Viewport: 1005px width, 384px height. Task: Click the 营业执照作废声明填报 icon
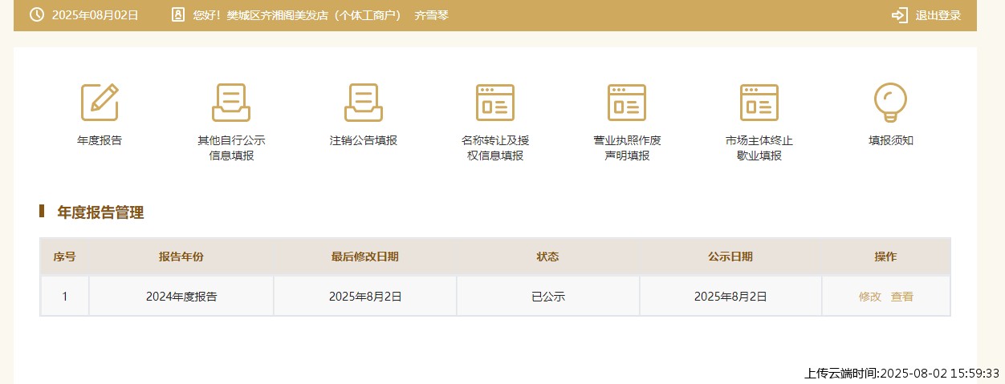pyautogui.click(x=627, y=102)
